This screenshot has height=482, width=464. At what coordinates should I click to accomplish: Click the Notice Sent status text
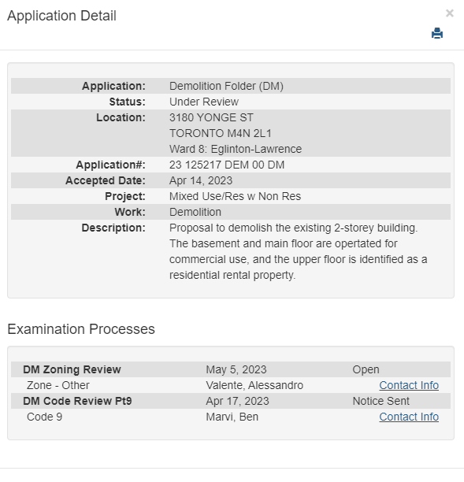[x=381, y=401]
